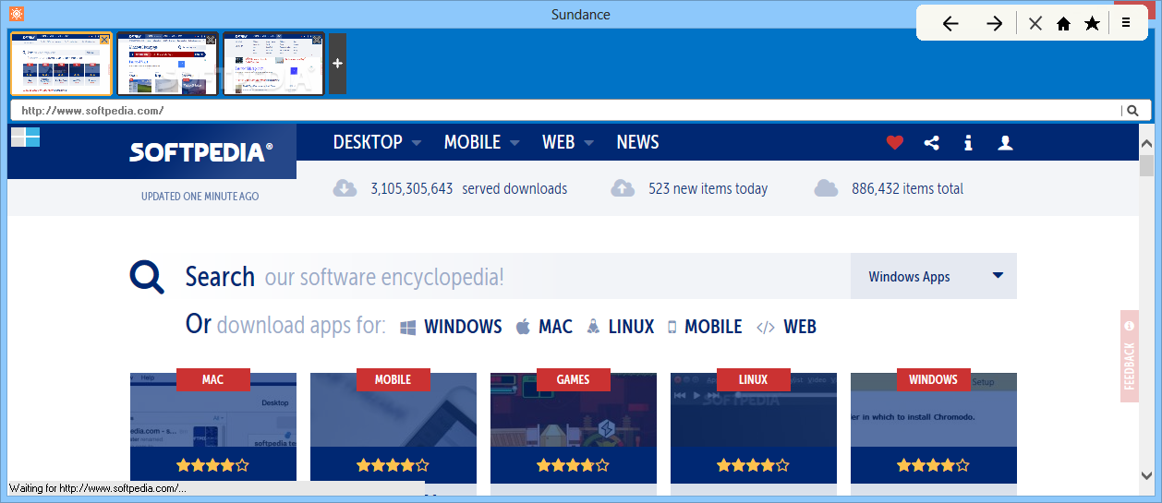Open the MOBILE menu

(x=472, y=142)
